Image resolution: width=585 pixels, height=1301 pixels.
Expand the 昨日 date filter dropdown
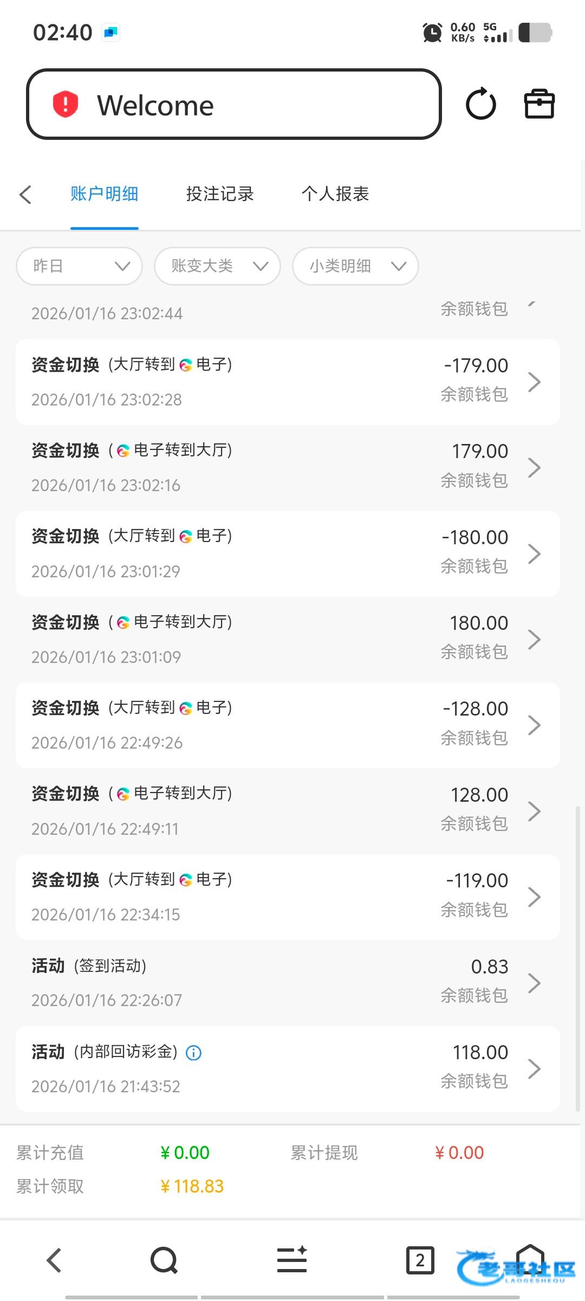click(x=80, y=266)
